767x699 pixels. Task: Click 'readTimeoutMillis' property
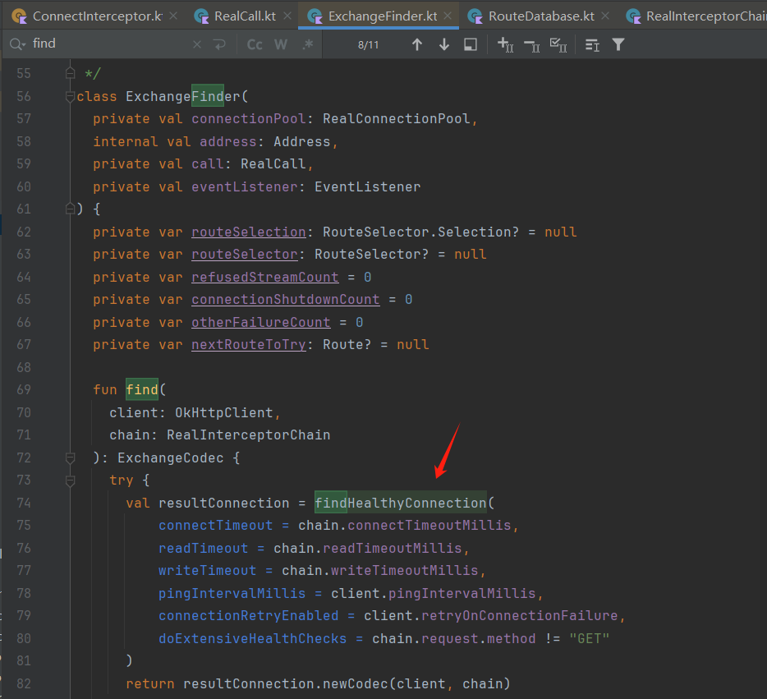393,549
